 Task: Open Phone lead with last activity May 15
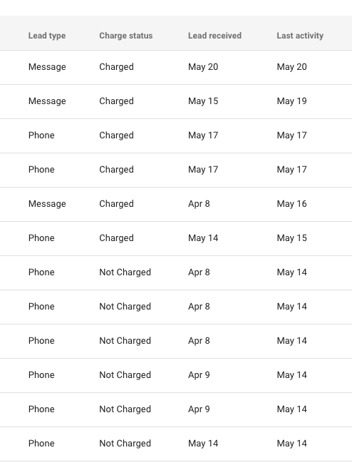(x=176, y=238)
